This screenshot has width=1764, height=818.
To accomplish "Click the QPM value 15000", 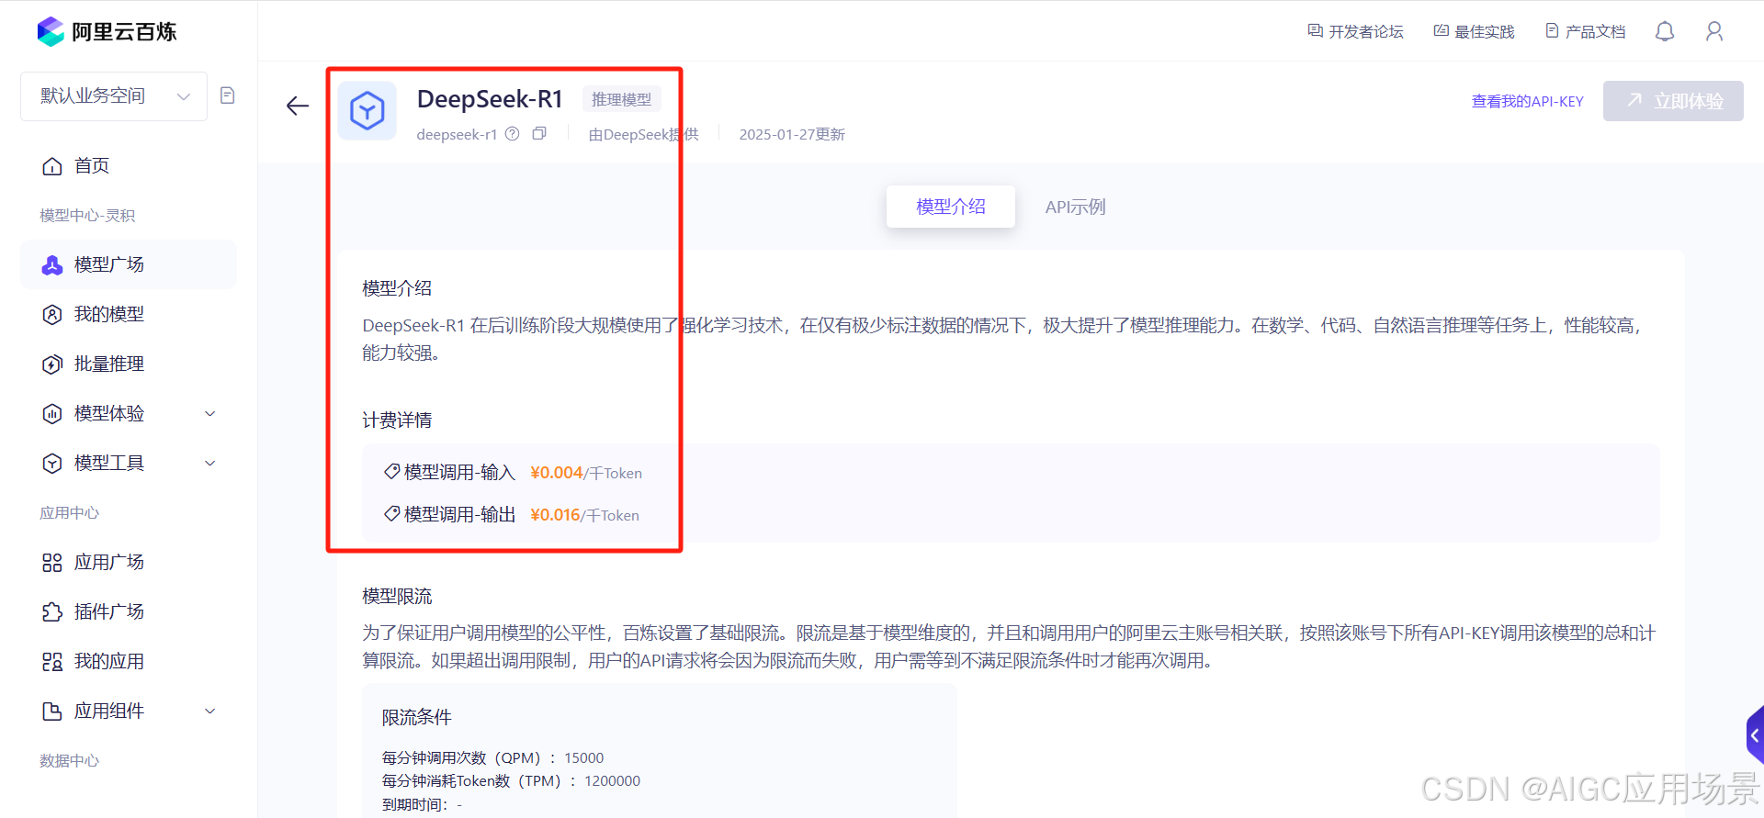I will (x=584, y=757).
